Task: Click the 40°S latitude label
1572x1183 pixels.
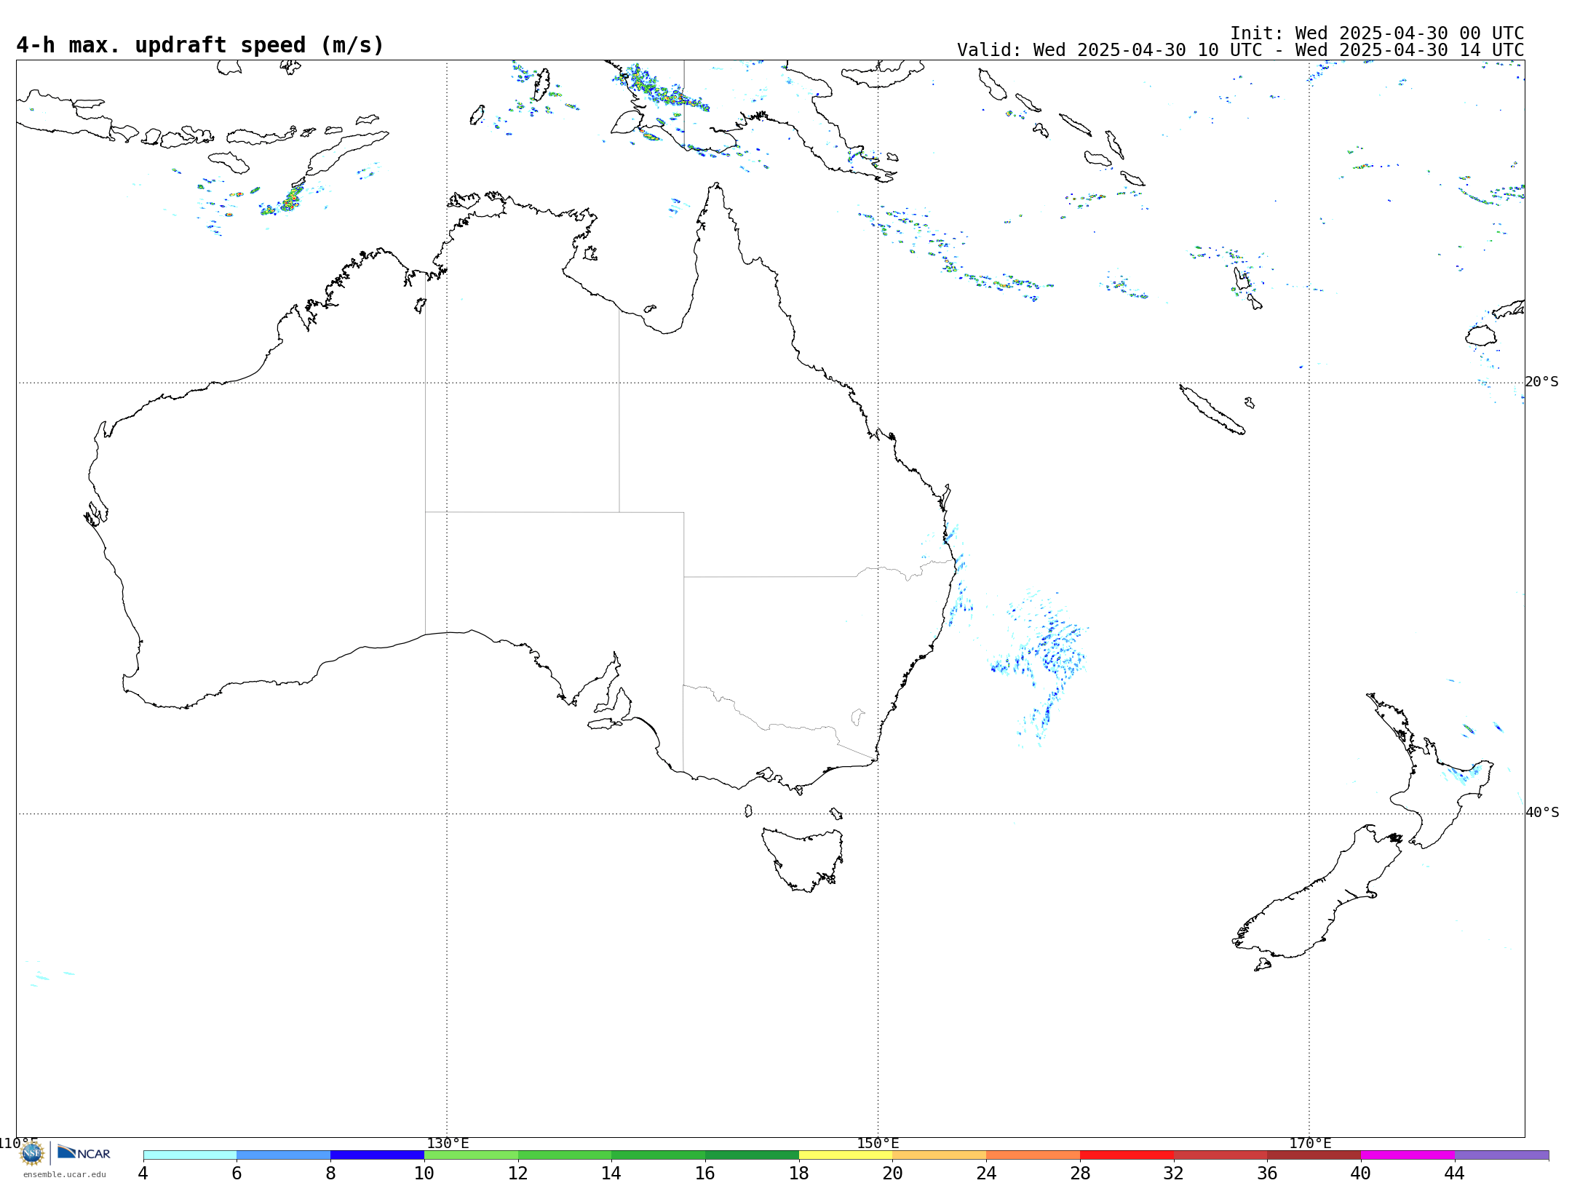Action: (x=1542, y=813)
